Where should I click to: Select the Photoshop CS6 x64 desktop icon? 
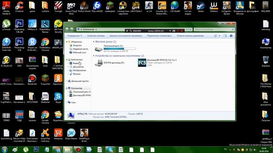tap(19, 26)
